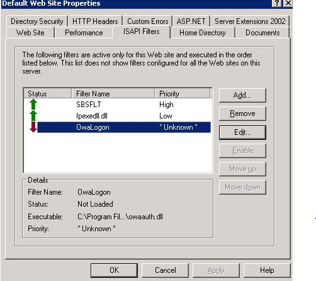Sort by the Status column header

tap(47, 93)
